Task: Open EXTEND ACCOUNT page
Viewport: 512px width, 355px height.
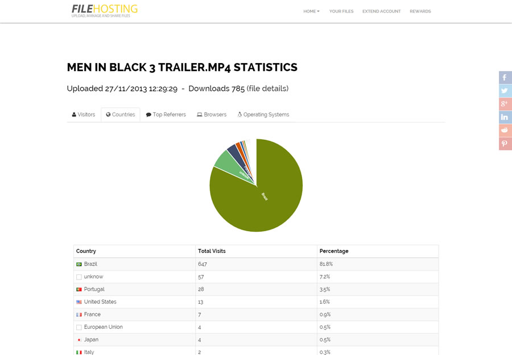Action: coord(381,11)
